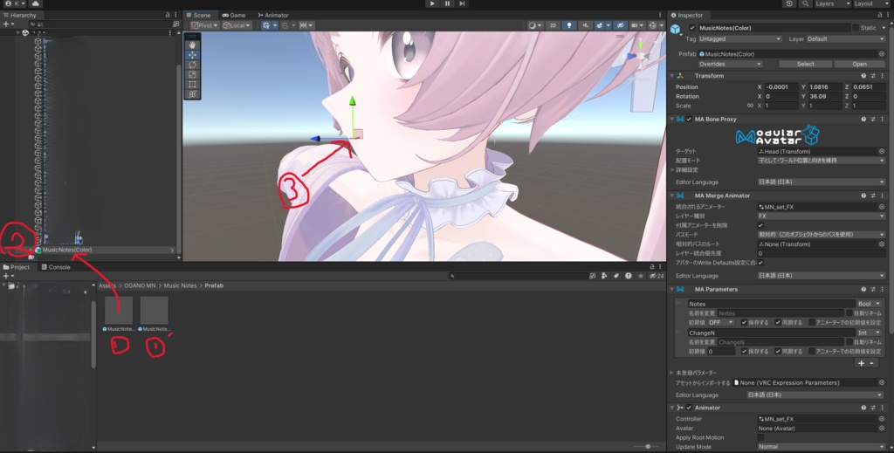Image resolution: width=894 pixels, height=453 pixels.
Task: Click the Position X field
Action: (781, 87)
